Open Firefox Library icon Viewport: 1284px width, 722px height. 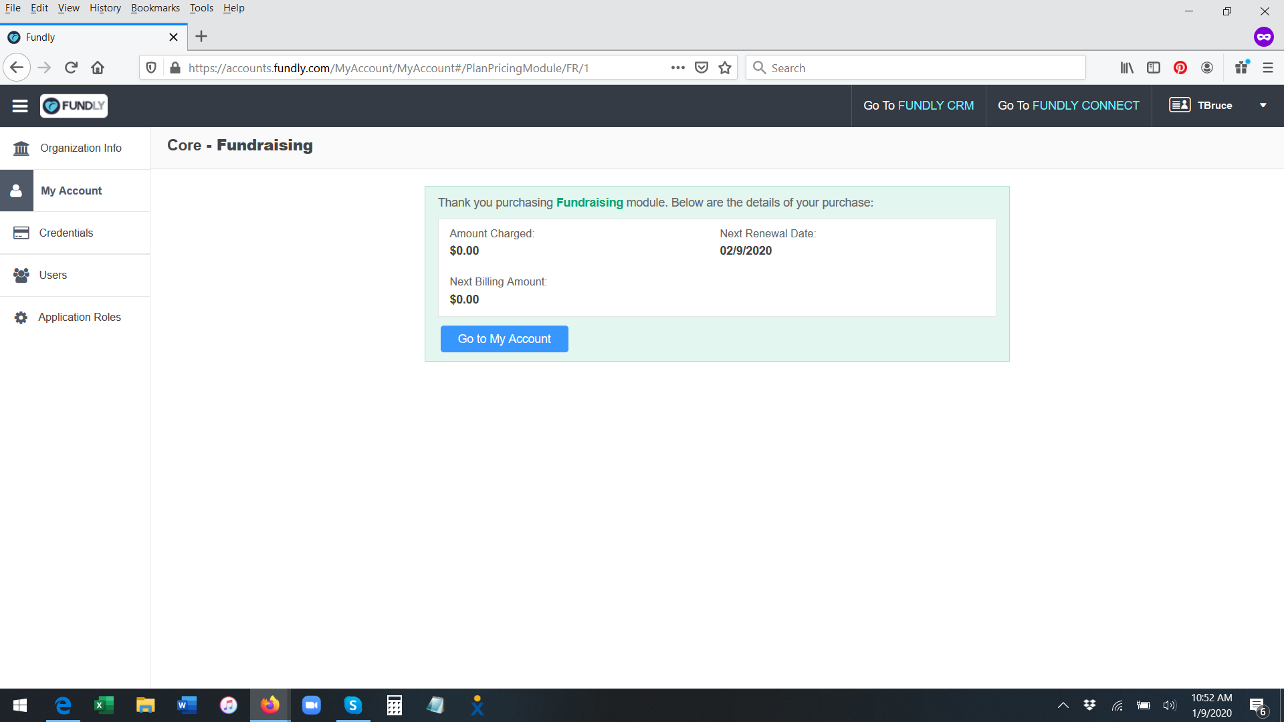[1127, 68]
